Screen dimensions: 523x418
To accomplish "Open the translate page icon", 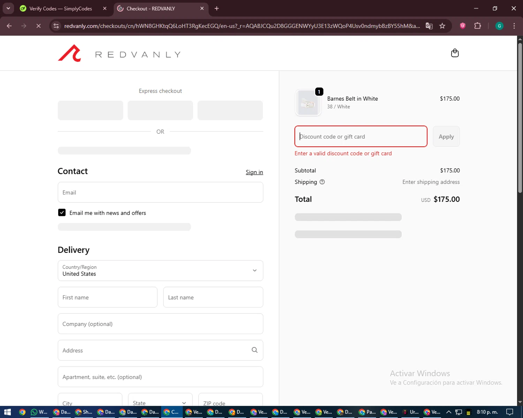I will [429, 26].
